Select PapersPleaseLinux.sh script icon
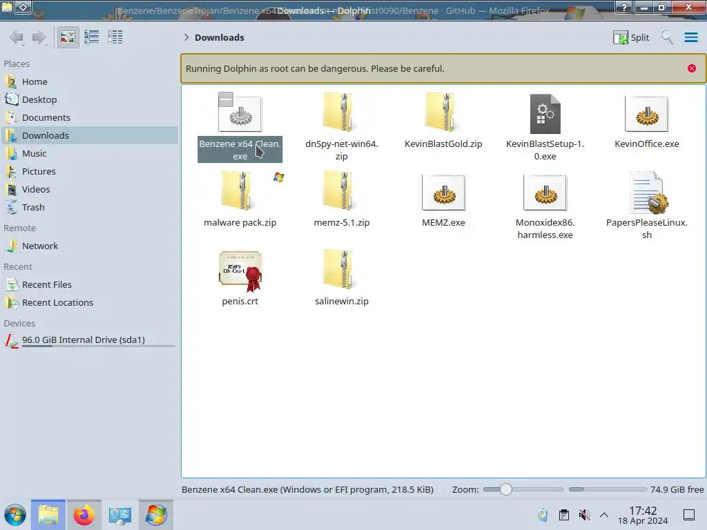The height and width of the screenshot is (530, 707). (x=648, y=193)
